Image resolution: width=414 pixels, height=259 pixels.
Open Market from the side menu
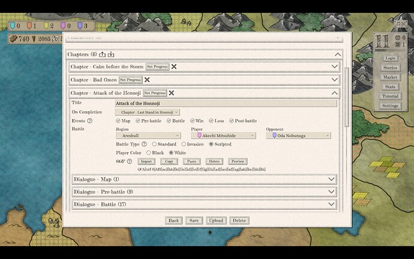click(x=390, y=78)
